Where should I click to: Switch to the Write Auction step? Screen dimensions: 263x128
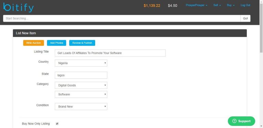[34, 43]
